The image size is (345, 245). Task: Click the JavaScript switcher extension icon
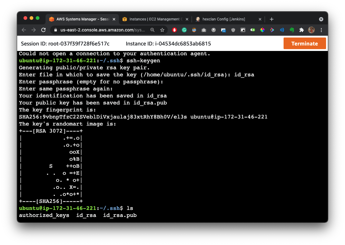tap(253, 30)
